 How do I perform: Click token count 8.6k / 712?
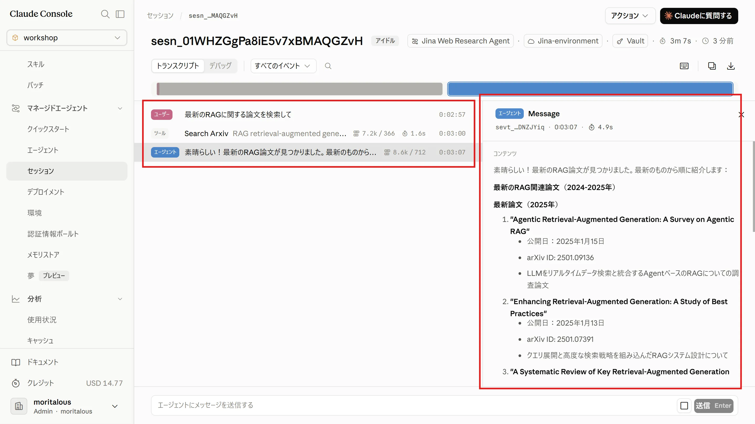coord(405,152)
